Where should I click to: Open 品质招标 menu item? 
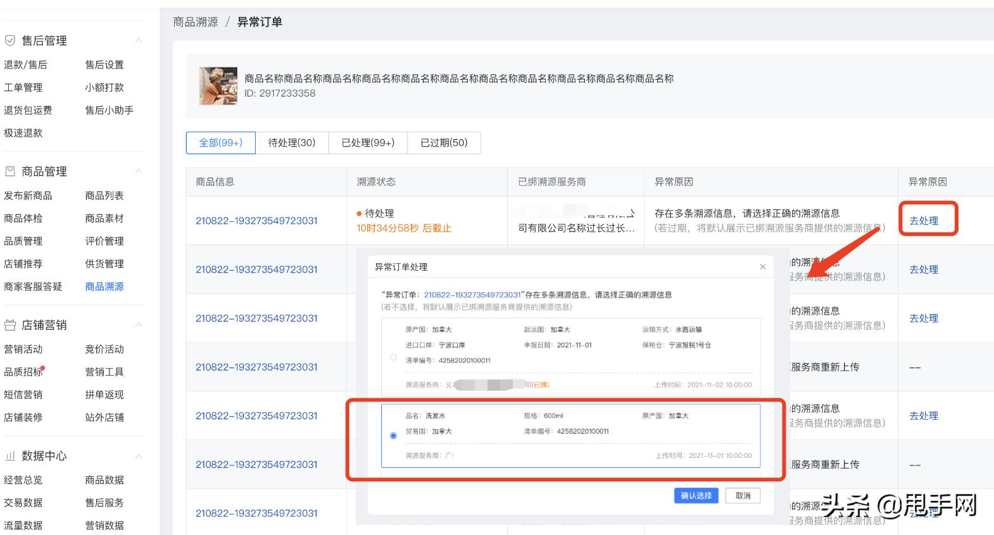pyautogui.click(x=23, y=372)
